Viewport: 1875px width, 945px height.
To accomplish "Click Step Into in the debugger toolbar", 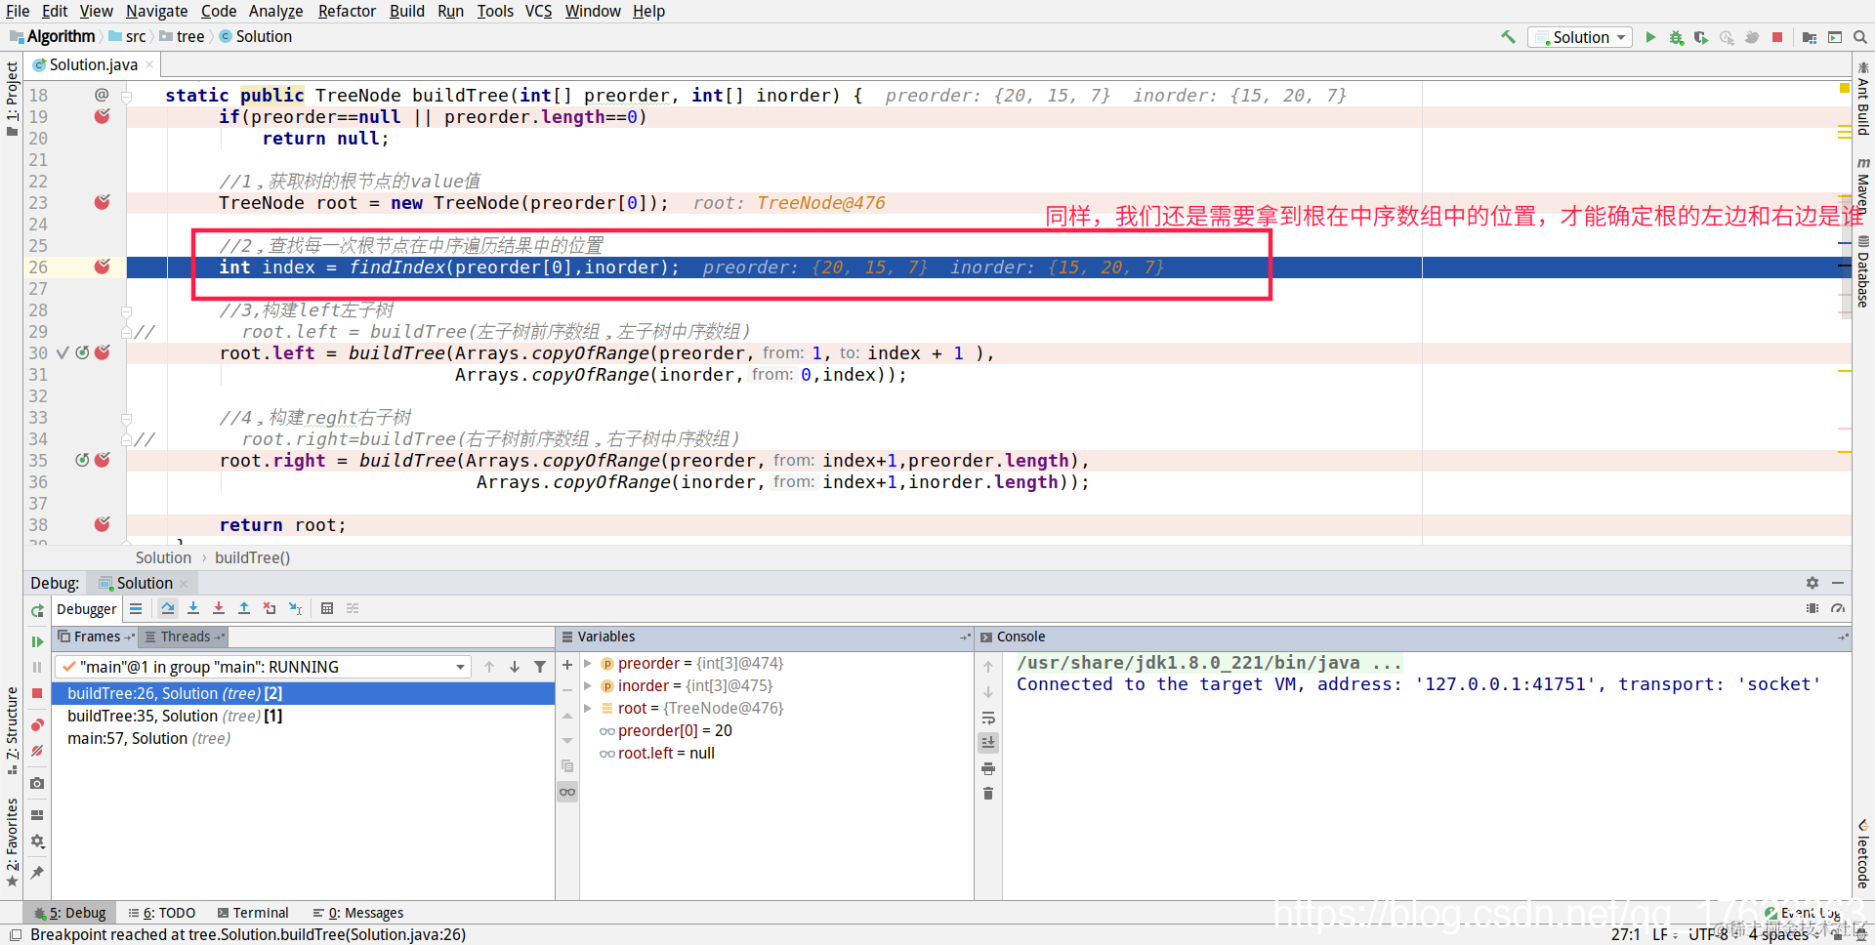I will click(193, 608).
